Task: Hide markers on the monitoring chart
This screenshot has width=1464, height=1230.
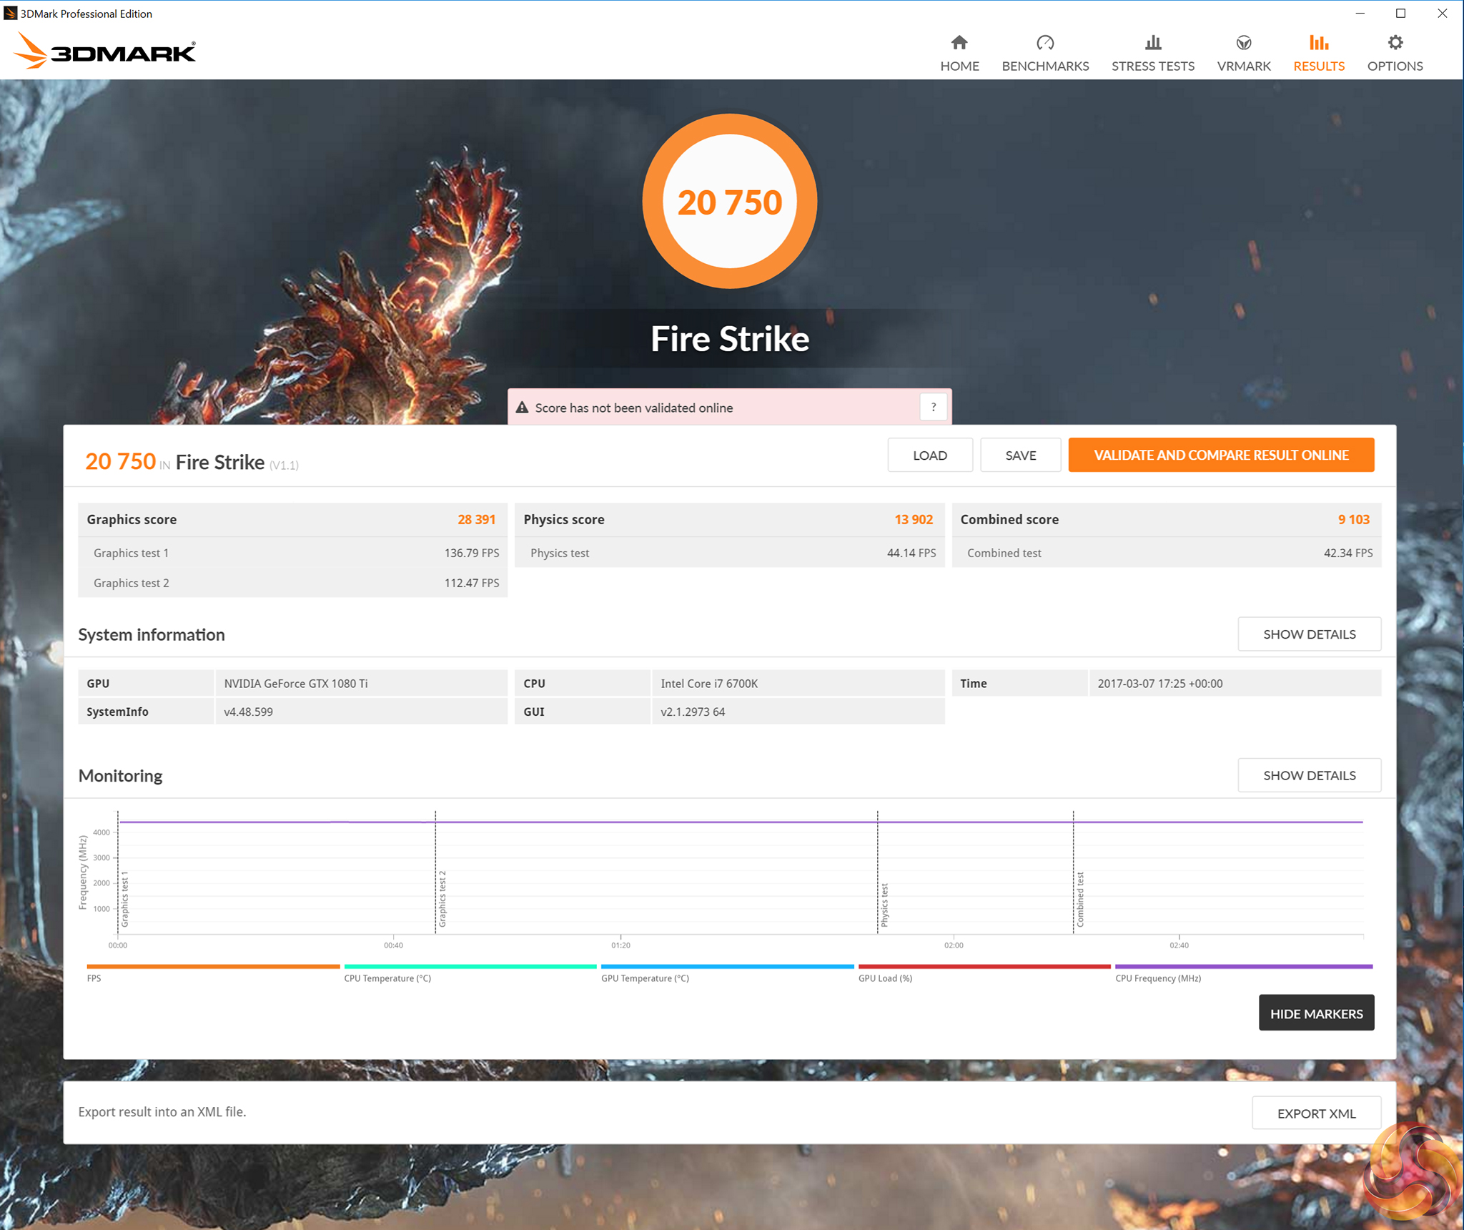Action: (x=1315, y=1013)
